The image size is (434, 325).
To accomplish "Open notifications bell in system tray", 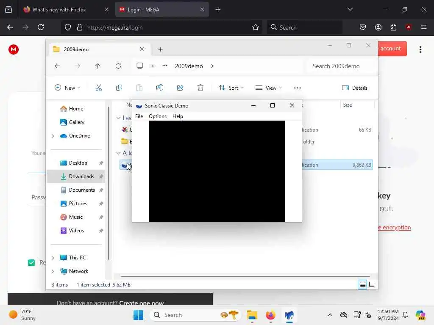I will coord(405,315).
